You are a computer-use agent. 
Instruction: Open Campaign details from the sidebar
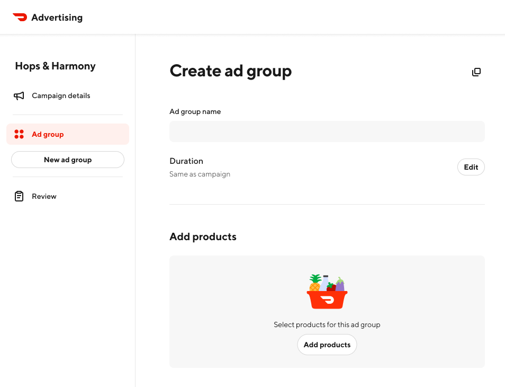click(x=61, y=96)
